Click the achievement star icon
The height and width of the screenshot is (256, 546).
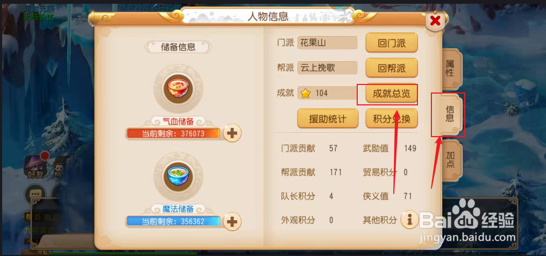(x=306, y=94)
